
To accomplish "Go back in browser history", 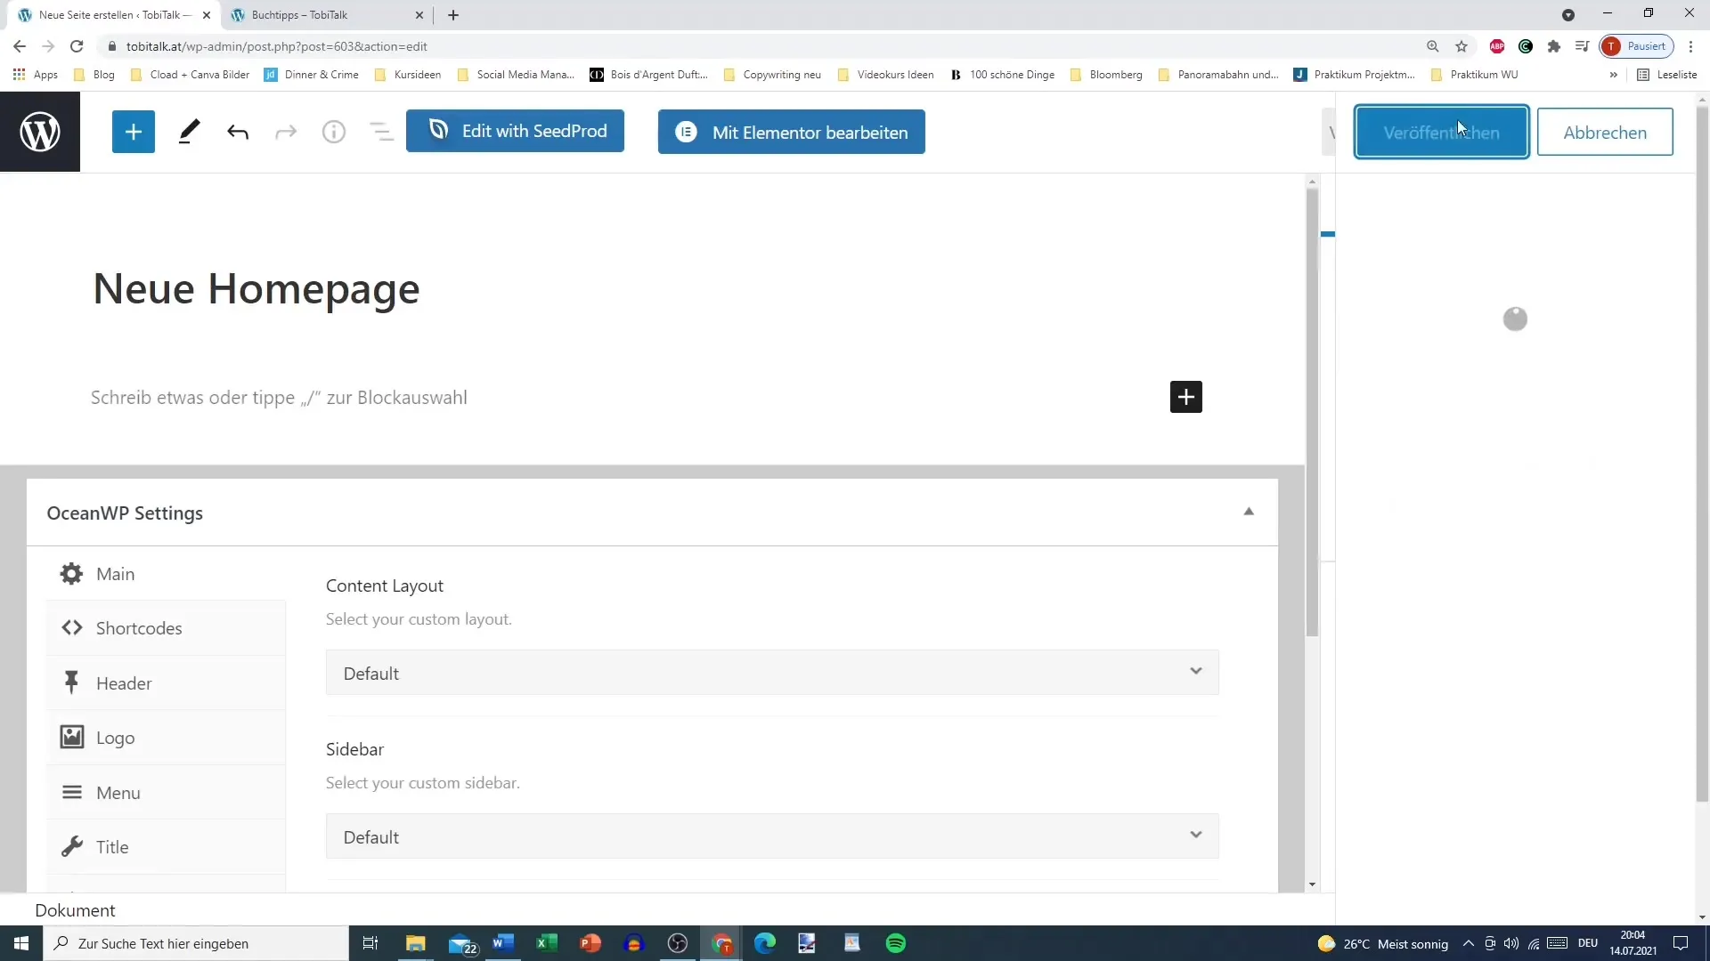I will point(20,46).
